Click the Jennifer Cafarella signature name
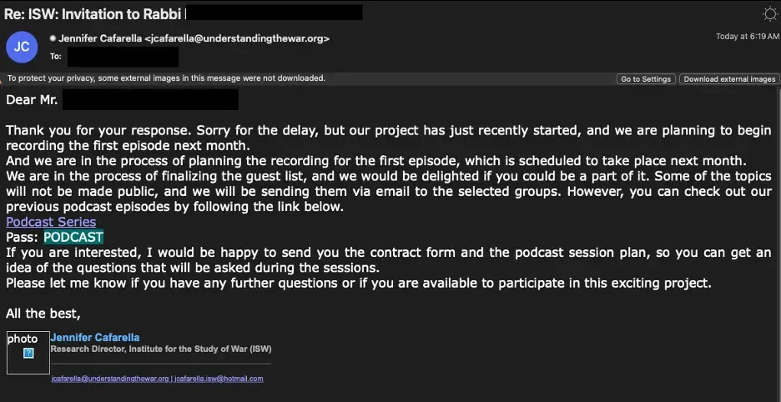Image resolution: width=781 pixels, height=402 pixels. [x=95, y=338]
